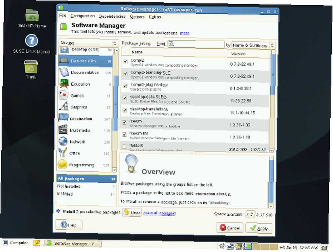Follow the more link in header

pyautogui.click(x=184, y=33)
